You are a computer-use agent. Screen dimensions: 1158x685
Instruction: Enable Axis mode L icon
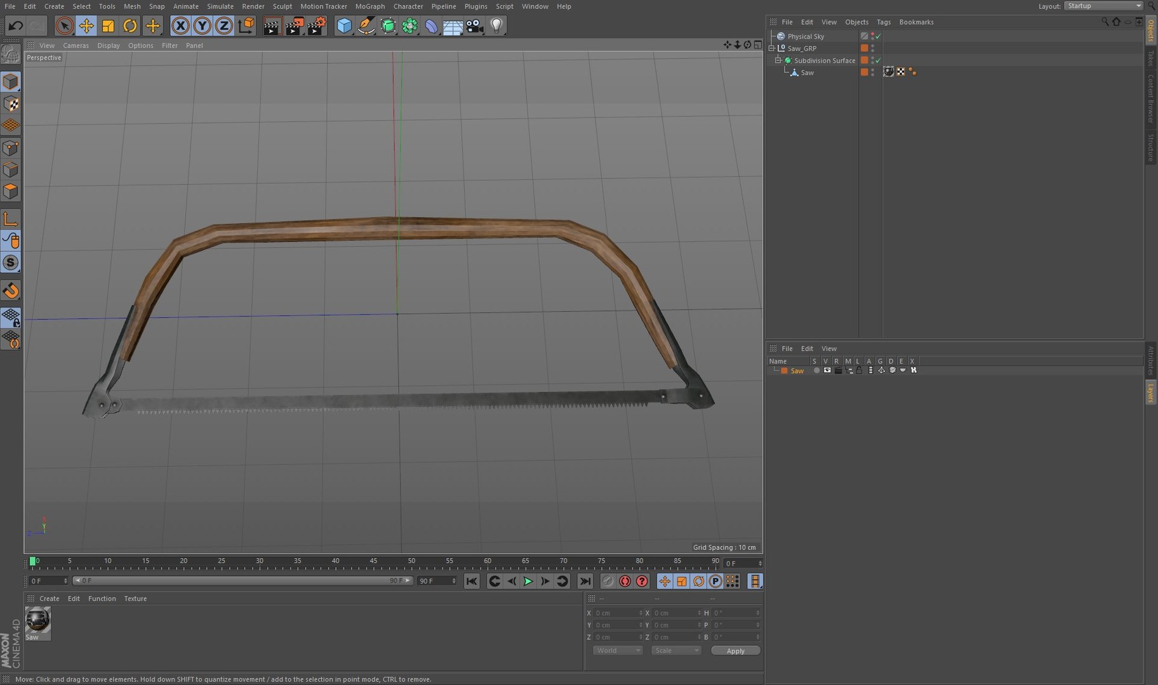point(11,219)
